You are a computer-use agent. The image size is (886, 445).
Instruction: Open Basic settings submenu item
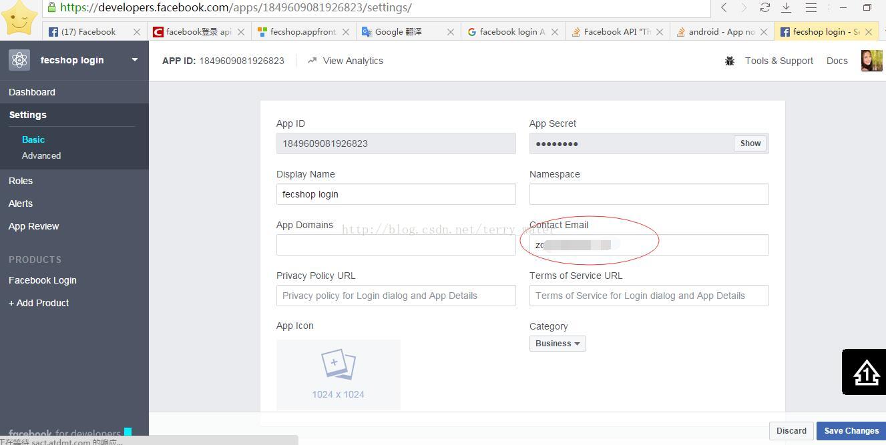[x=33, y=139]
